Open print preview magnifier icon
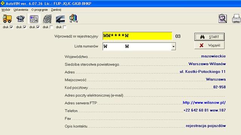Image resolution: width=241 pixels, height=135 pixels. (x=223, y=19)
